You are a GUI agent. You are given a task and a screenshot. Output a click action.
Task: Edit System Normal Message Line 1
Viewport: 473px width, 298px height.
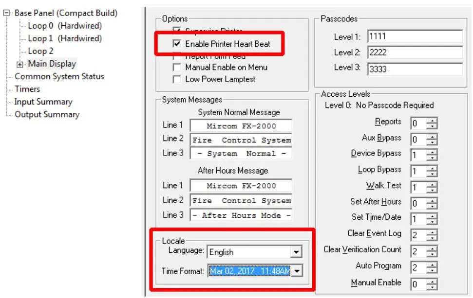[x=241, y=126]
